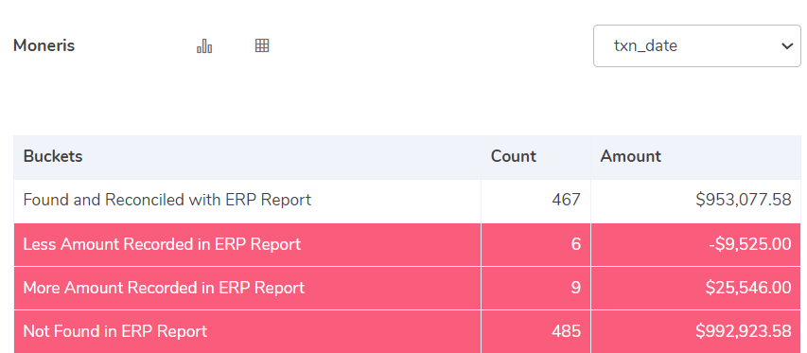Switch to bar chart view icon
Screen dimensions: 807x353
pyautogui.click(x=204, y=45)
